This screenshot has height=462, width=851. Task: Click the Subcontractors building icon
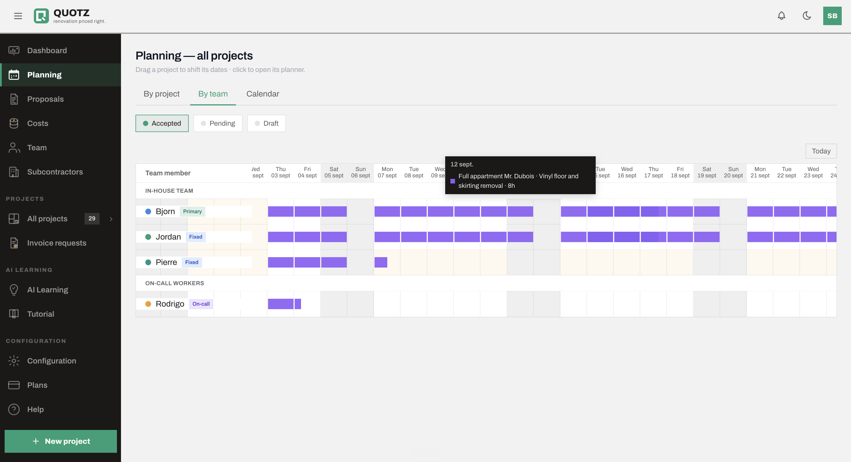tap(14, 172)
